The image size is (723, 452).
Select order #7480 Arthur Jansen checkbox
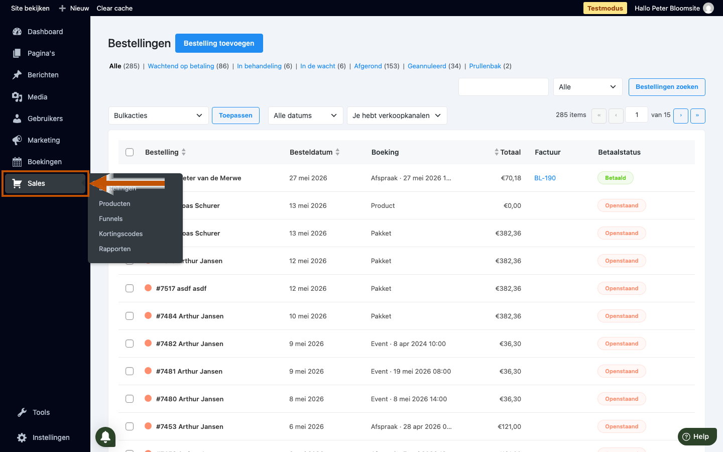coord(130,399)
